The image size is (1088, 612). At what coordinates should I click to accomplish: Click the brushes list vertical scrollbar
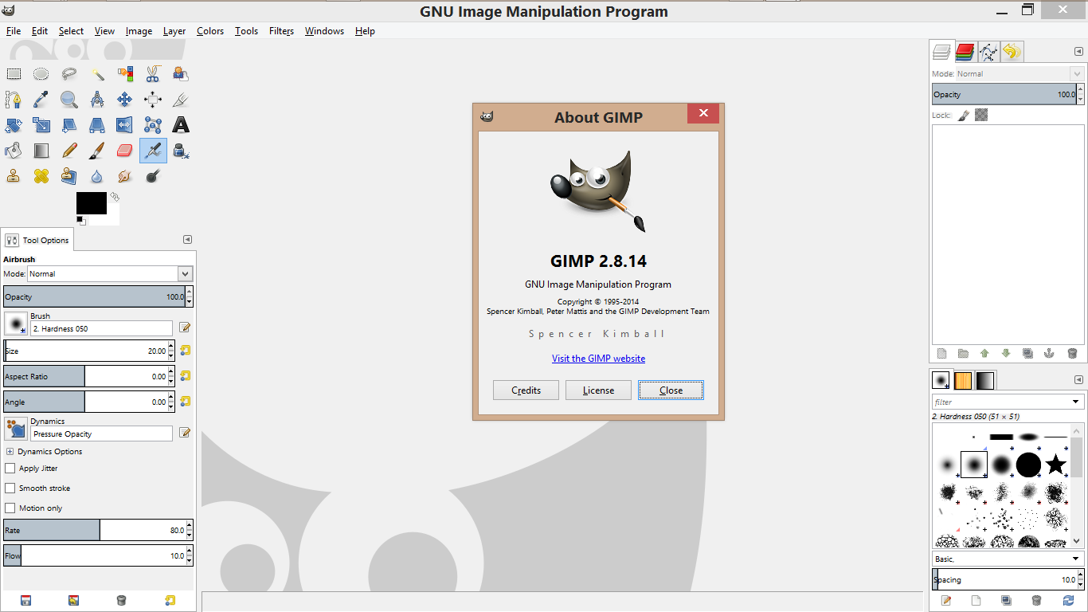(x=1077, y=486)
